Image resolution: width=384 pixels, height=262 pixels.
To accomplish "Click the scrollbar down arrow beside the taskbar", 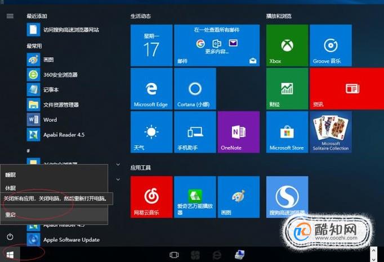I will coord(373,259).
